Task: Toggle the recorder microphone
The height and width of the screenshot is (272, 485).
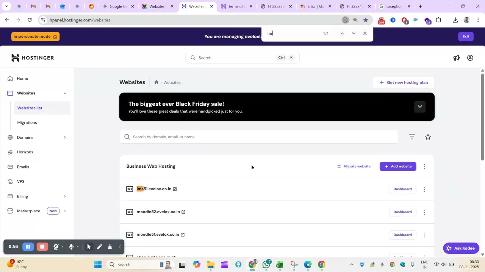Action: (71, 247)
